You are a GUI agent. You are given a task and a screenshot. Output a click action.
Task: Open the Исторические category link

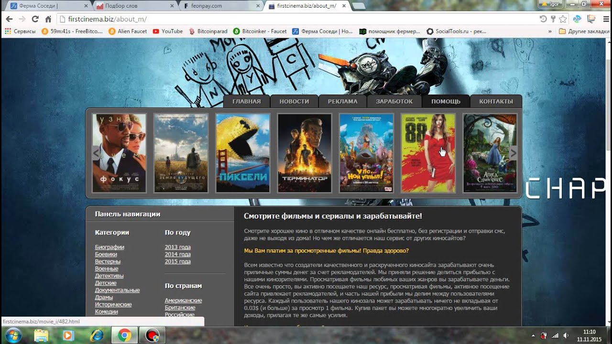(113, 304)
